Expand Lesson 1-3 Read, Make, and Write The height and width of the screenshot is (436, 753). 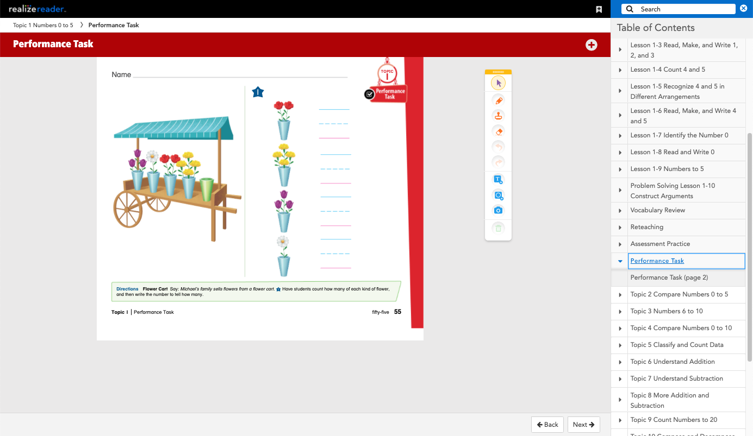620,50
